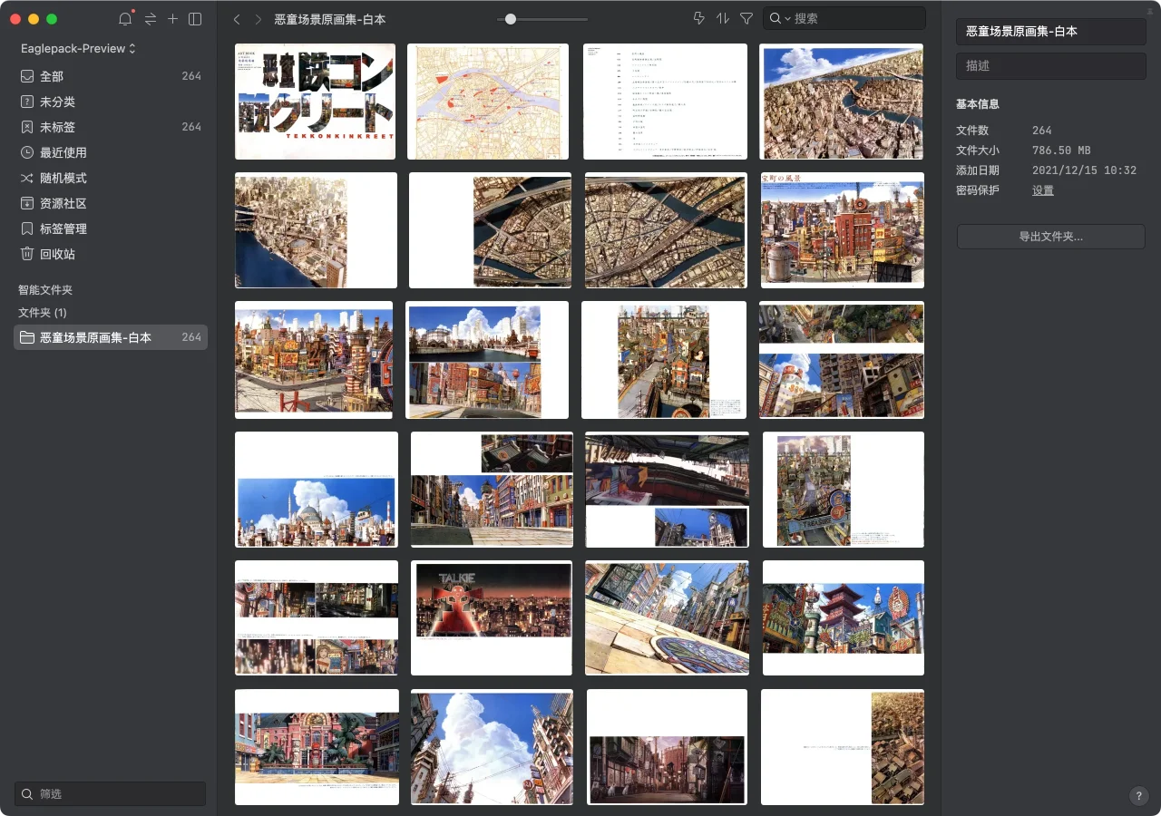Select the TEKKONKINKREET cover thumbnail
The width and height of the screenshot is (1161, 816).
tap(315, 102)
